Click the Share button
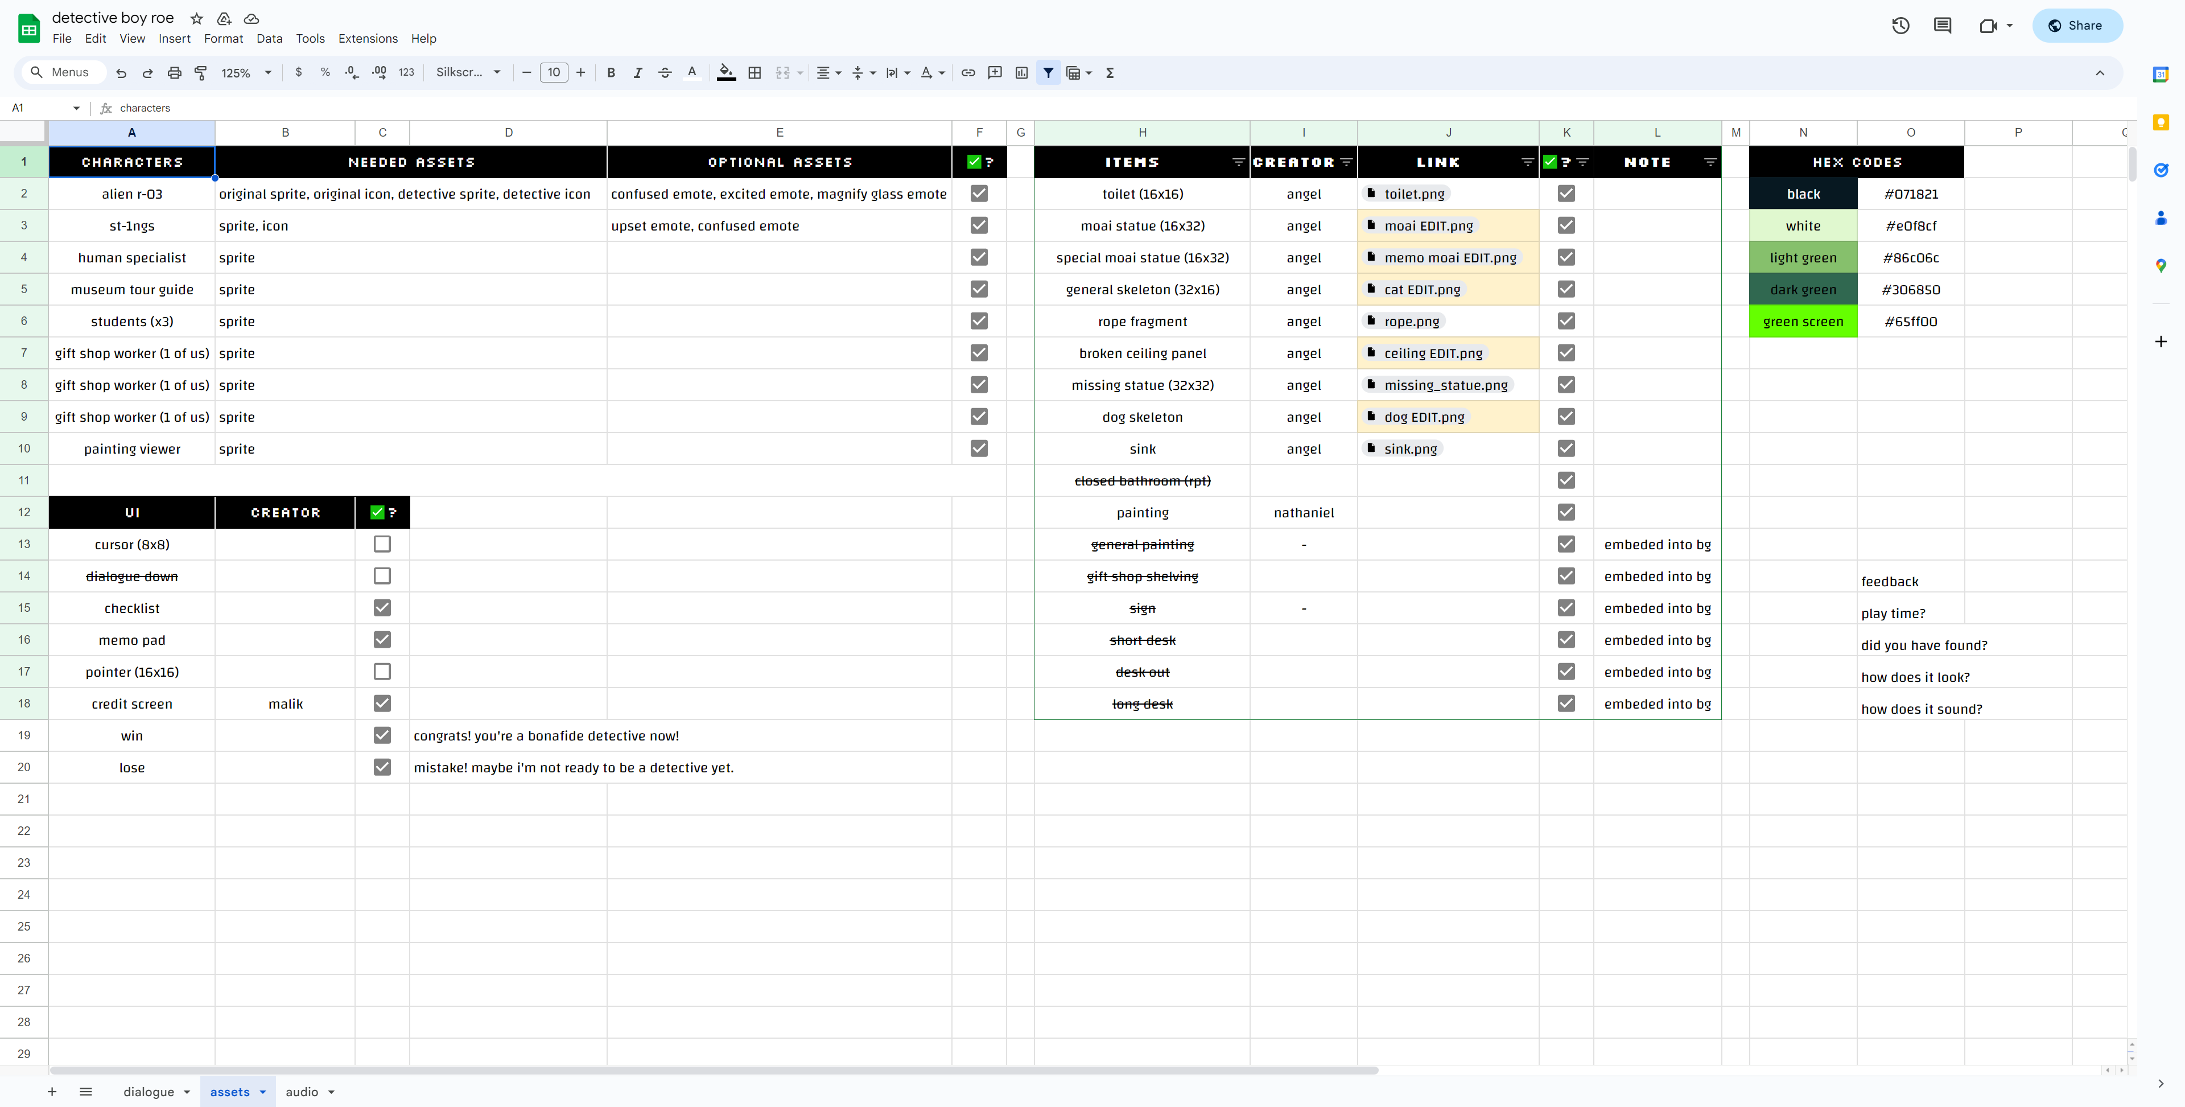2185x1107 pixels. (2076, 26)
